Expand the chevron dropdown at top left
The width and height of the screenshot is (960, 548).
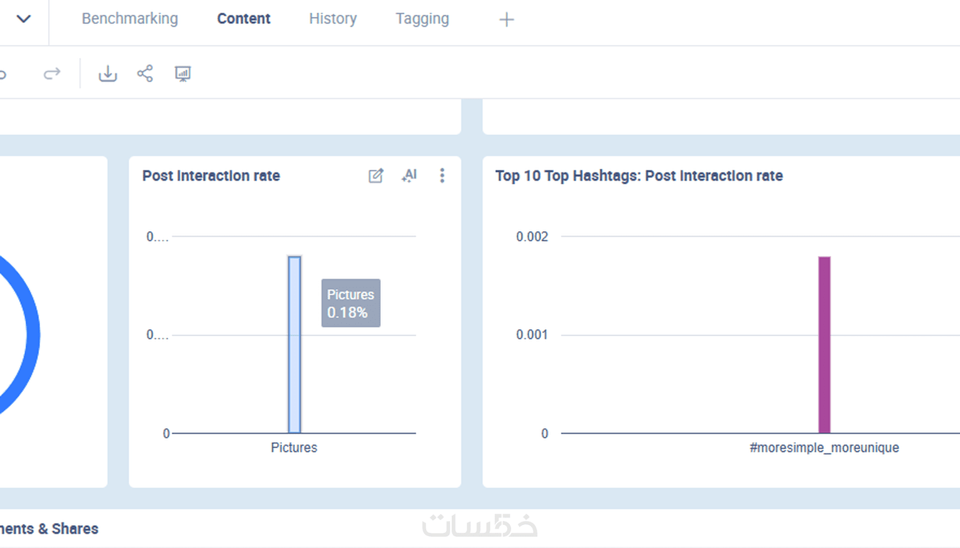coord(24,19)
